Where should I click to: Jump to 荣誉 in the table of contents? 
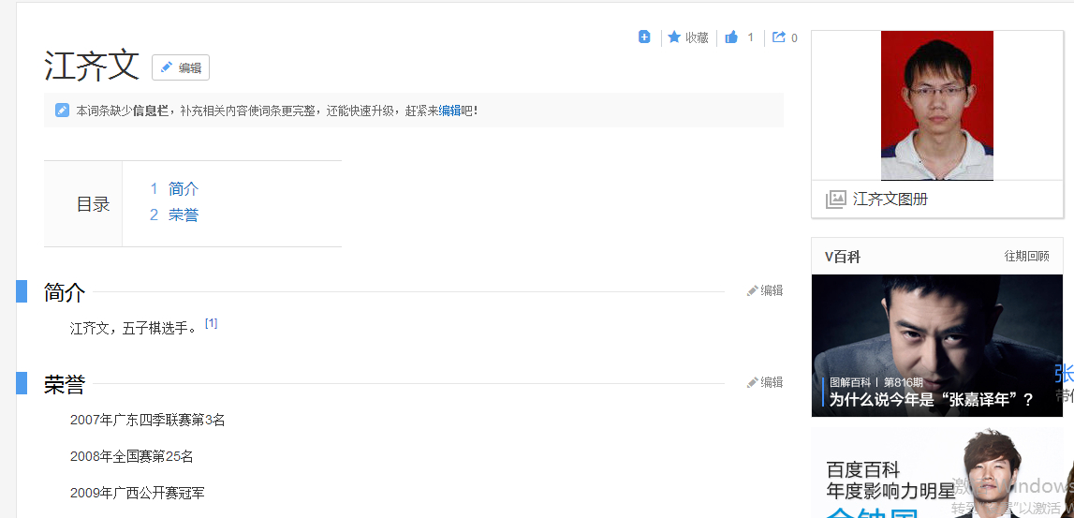pyautogui.click(x=184, y=215)
